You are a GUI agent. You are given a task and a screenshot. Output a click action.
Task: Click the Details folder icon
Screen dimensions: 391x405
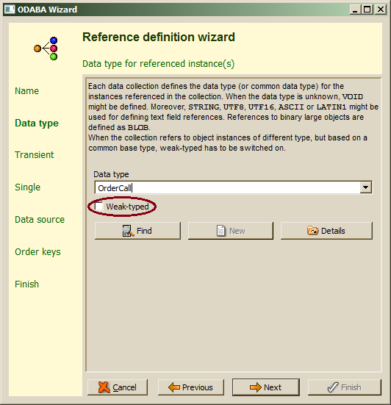coord(312,230)
